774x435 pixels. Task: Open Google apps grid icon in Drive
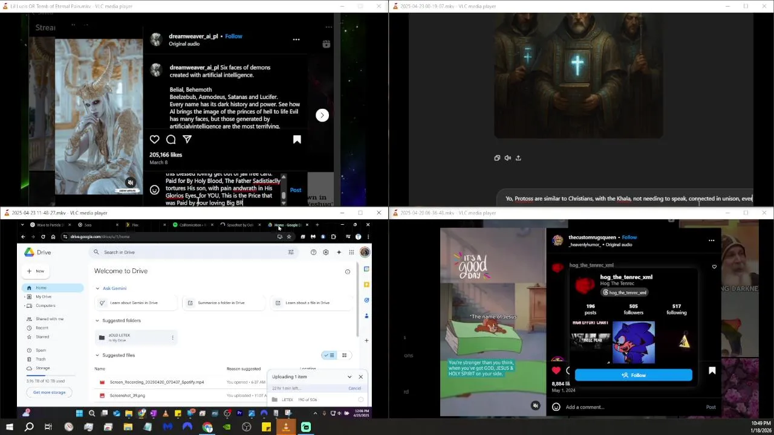351,253
